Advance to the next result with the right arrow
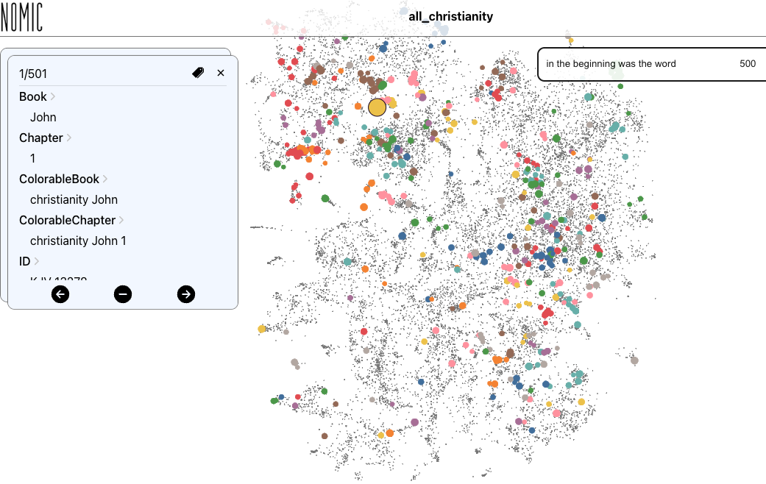This screenshot has height=484, width=766. [186, 294]
